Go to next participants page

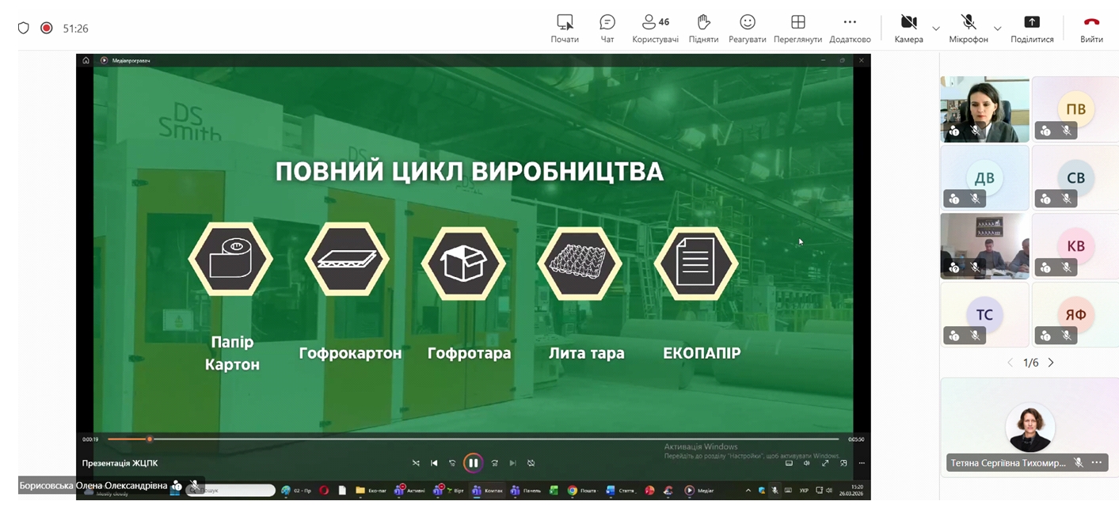coord(1051,363)
